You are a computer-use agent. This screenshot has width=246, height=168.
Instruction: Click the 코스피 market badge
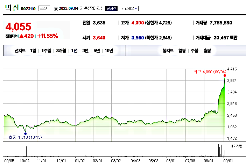point(44,8)
